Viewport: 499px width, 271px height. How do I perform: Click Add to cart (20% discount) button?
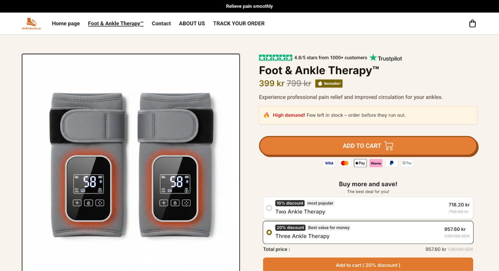coord(368,265)
